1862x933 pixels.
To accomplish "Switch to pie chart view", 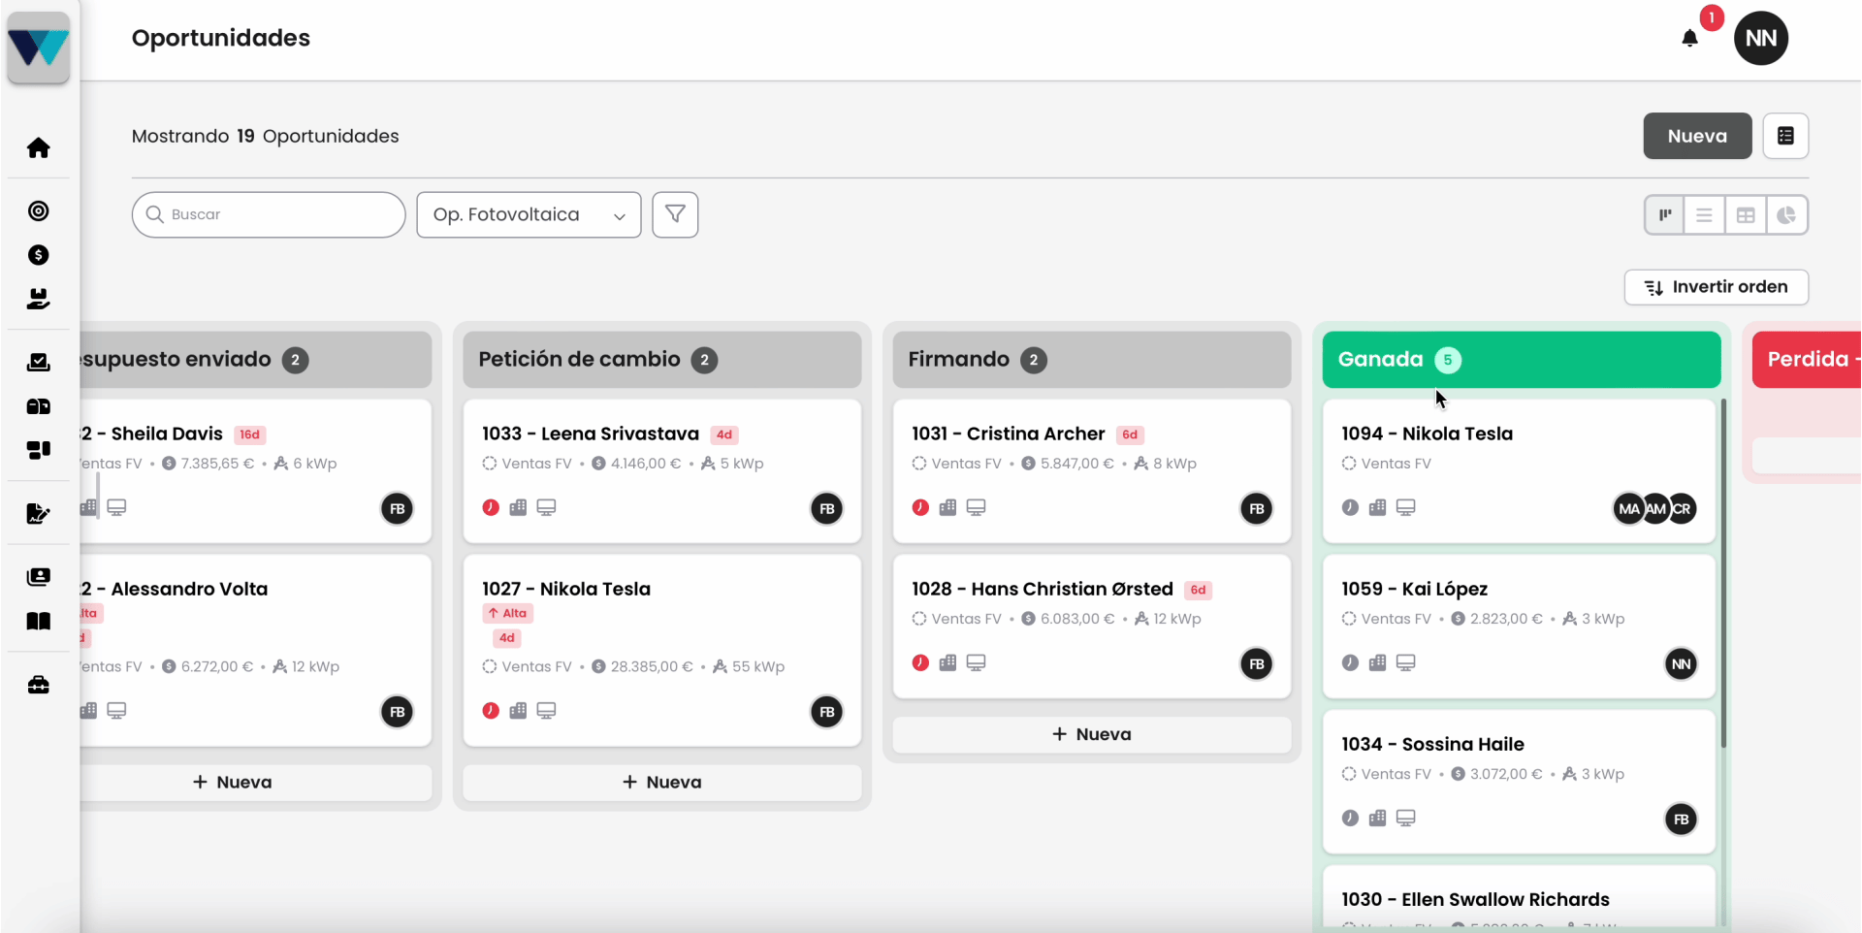I will (1786, 214).
